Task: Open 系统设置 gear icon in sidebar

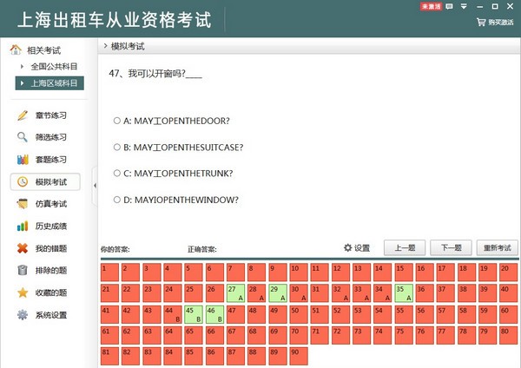Action: click(x=23, y=315)
